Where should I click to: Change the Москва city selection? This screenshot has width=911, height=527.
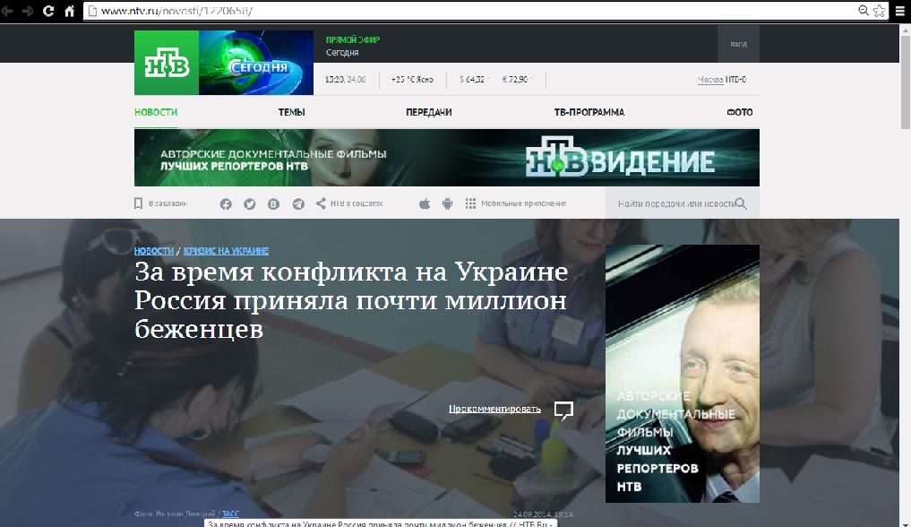tap(710, 80)
